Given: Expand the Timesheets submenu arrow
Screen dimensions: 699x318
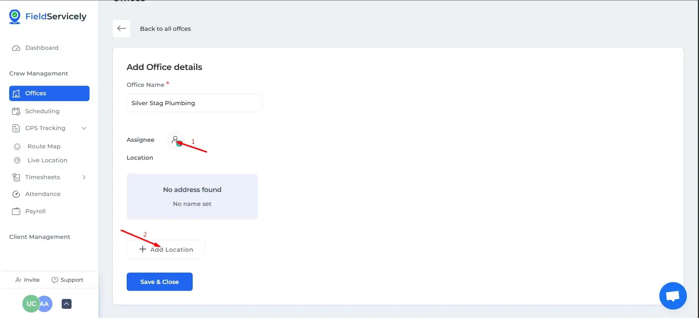Looking at the screenshot, I should coord(84,177).
